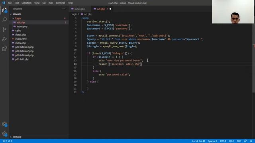Open the notifications bell in status bar
The height and width of the screenshot is (143, 255).
coord(251,141)
